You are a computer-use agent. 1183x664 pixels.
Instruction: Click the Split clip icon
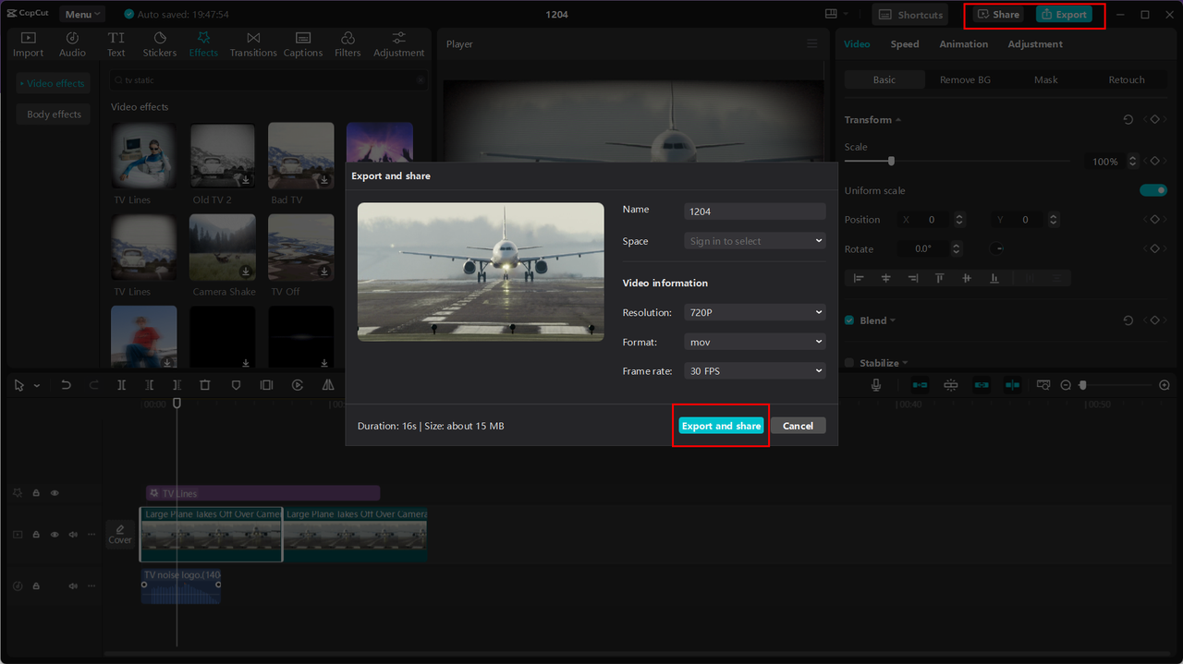(x=121, y=385)
